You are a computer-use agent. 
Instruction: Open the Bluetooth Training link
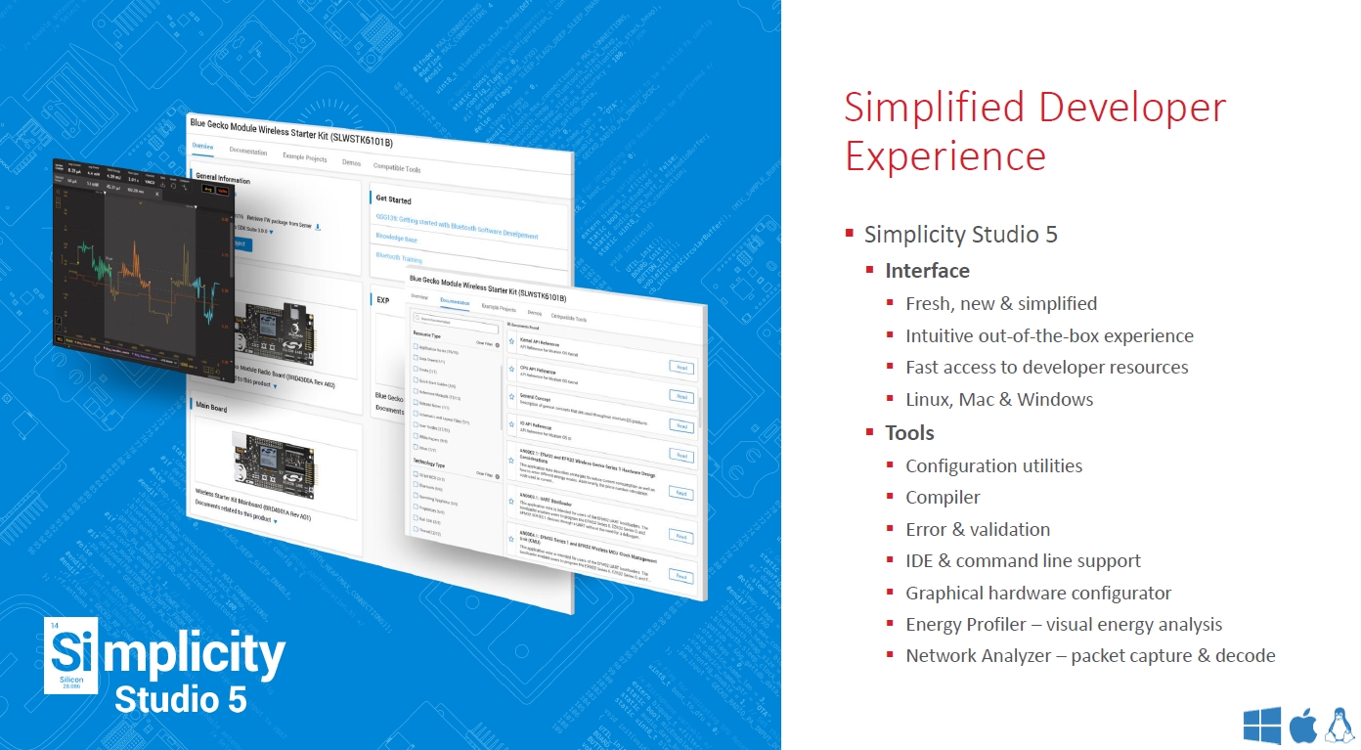coord(399,258)
